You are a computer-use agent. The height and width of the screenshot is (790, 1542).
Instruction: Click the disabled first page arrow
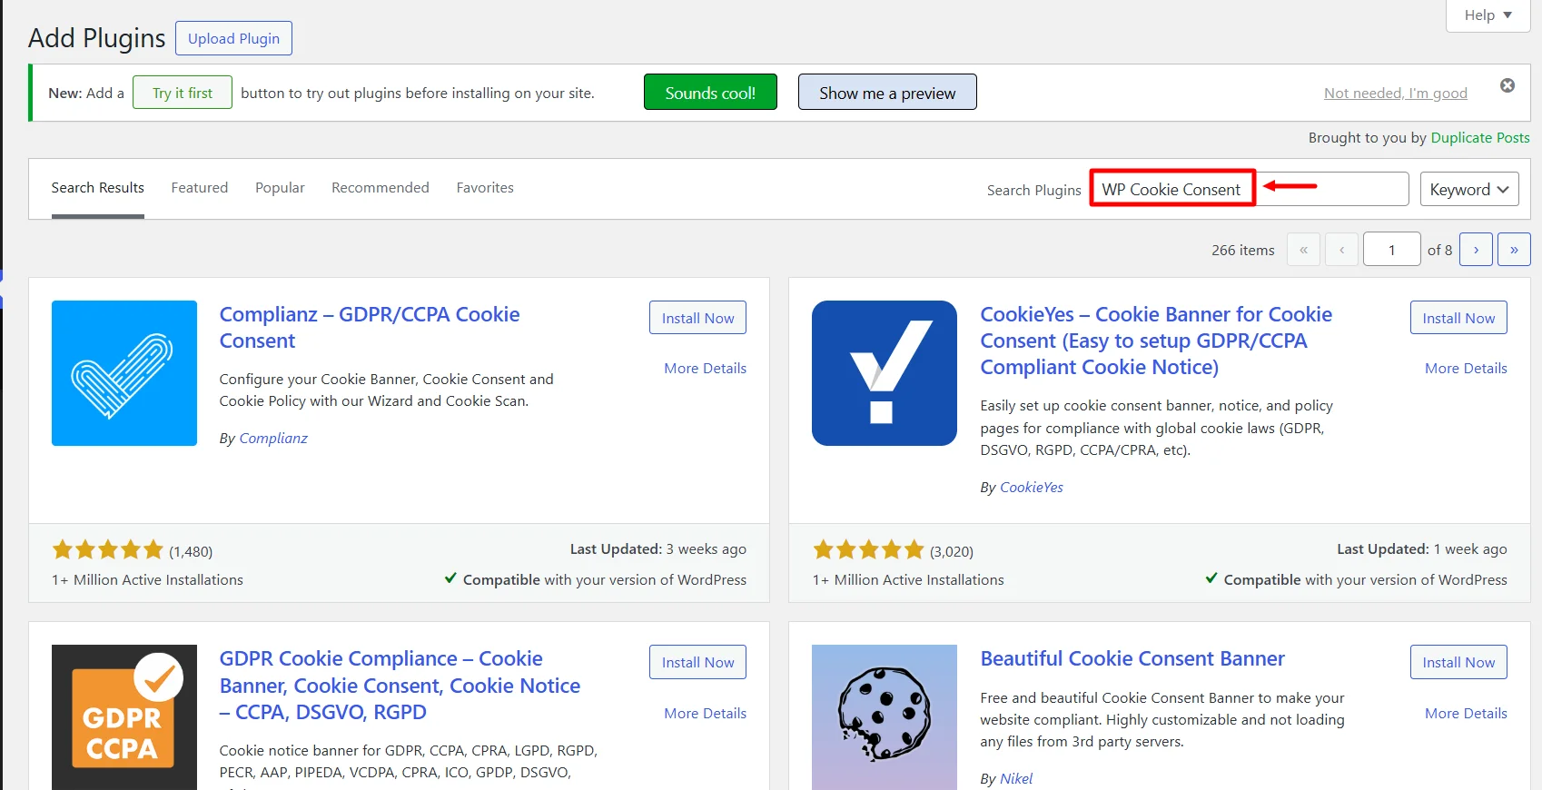(x=1303, y=250)
